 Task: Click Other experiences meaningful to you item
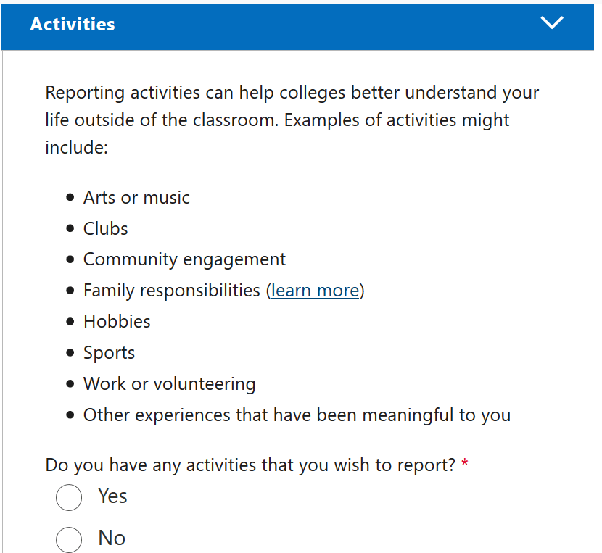click(x=297, y=415)
